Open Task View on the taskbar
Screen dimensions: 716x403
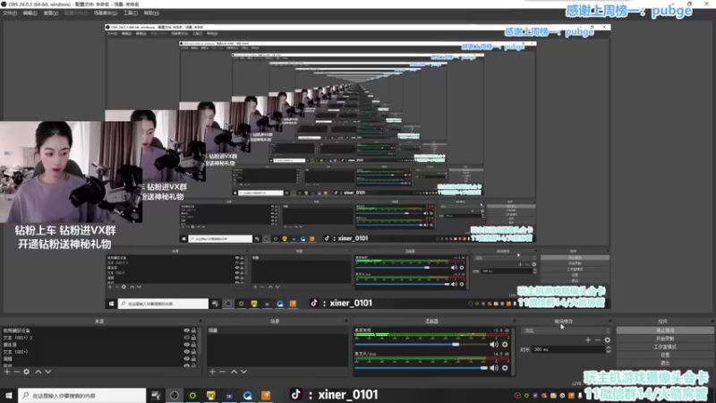click(x=156, y=395)
